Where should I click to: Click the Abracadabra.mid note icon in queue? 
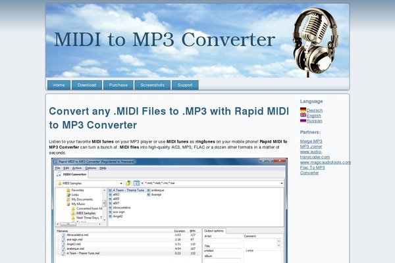(x=63, y=235)
